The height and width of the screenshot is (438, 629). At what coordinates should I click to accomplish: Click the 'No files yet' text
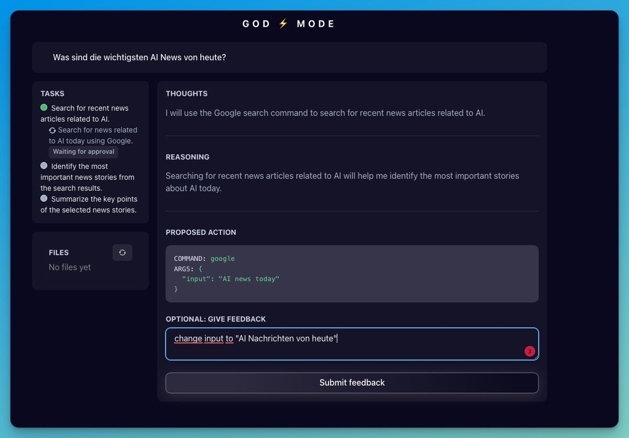[x=70, y=267]
